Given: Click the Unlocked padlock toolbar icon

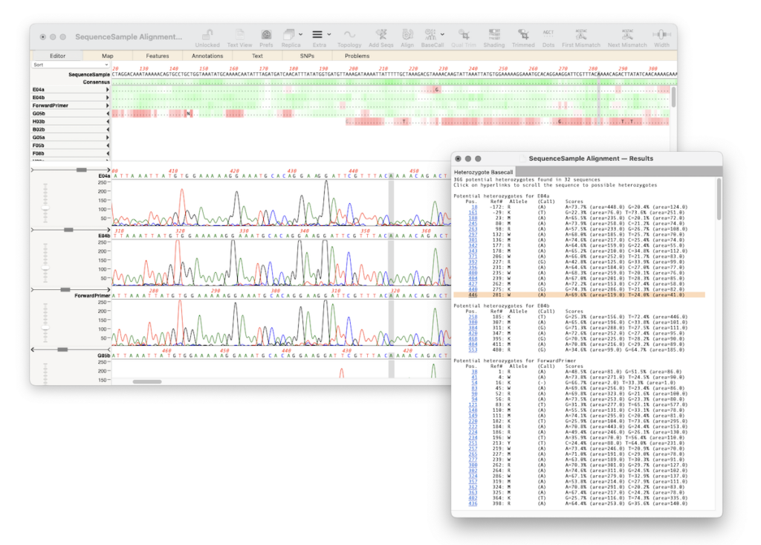Looking at the screenshot, I should (207, 34).
